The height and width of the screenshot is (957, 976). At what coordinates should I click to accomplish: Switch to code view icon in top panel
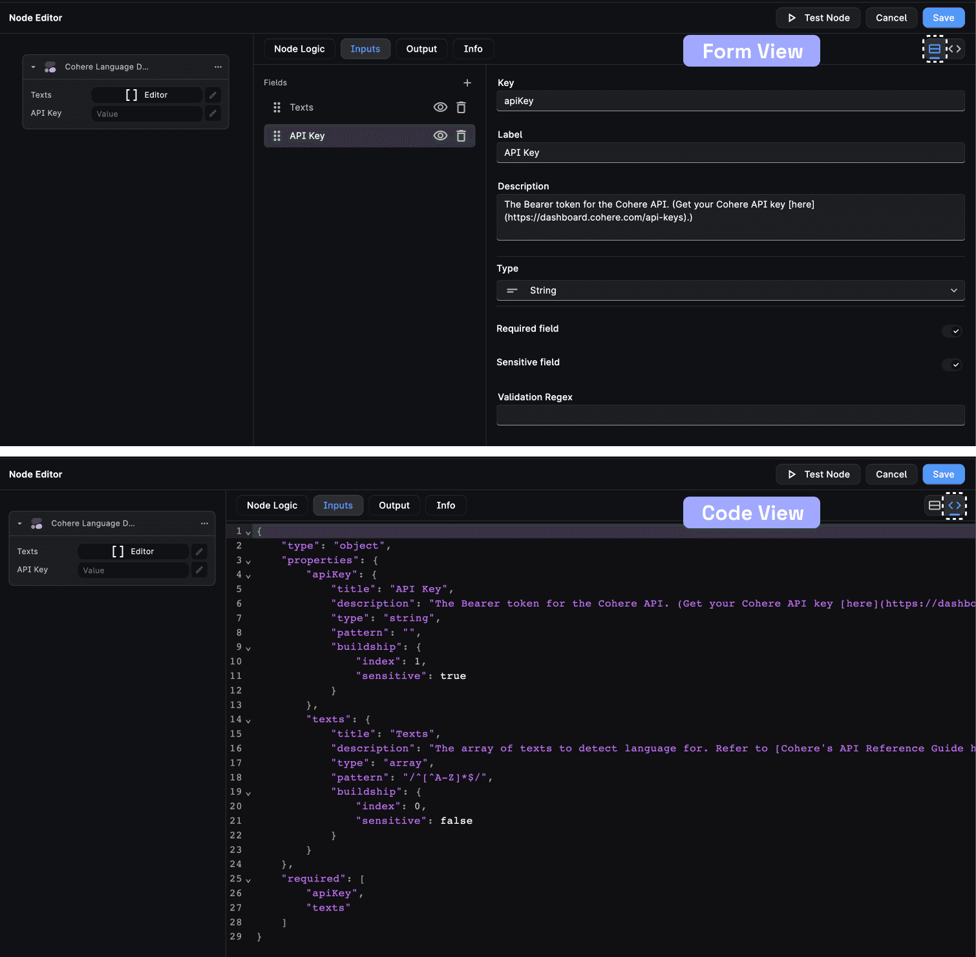point(955,49)
